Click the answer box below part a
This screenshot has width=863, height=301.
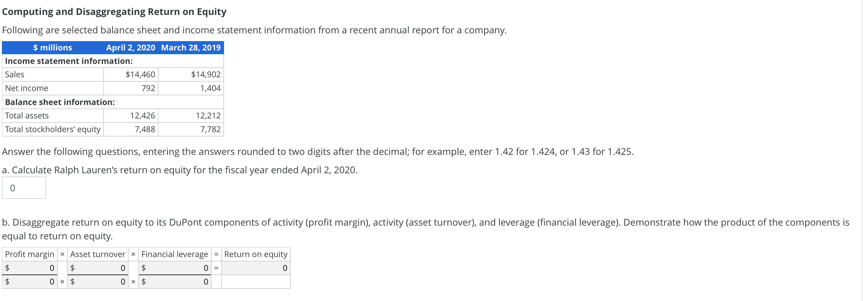click(23, 188)
